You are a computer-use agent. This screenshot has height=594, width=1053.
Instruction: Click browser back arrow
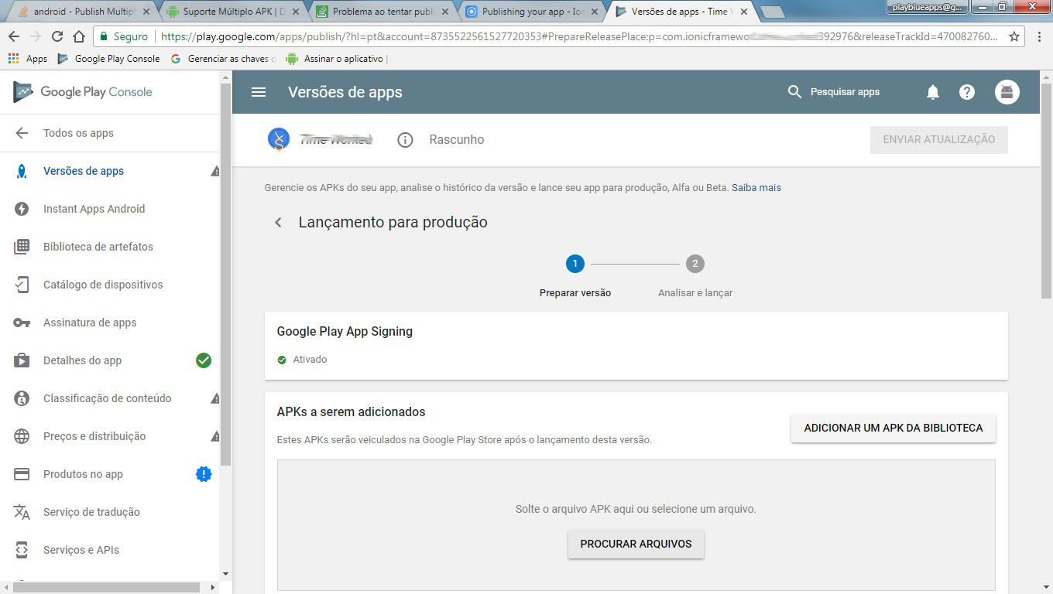14,36
